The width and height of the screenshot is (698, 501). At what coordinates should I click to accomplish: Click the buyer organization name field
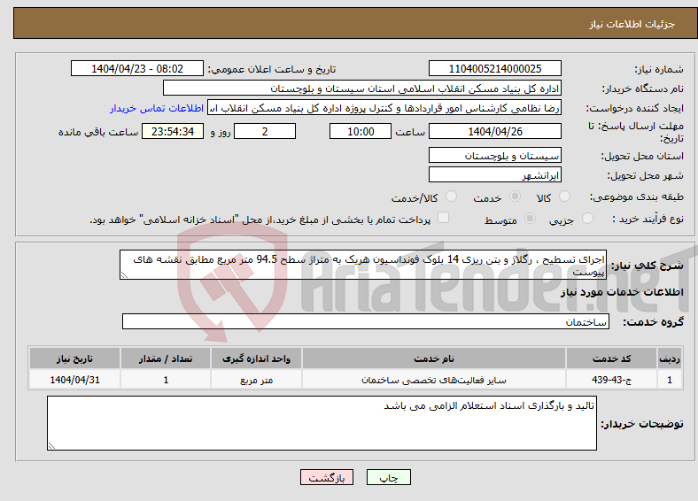coord(362,89)
